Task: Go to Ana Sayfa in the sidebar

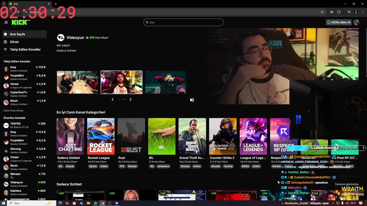Action: pyautogui.click(x=24, y=34)
